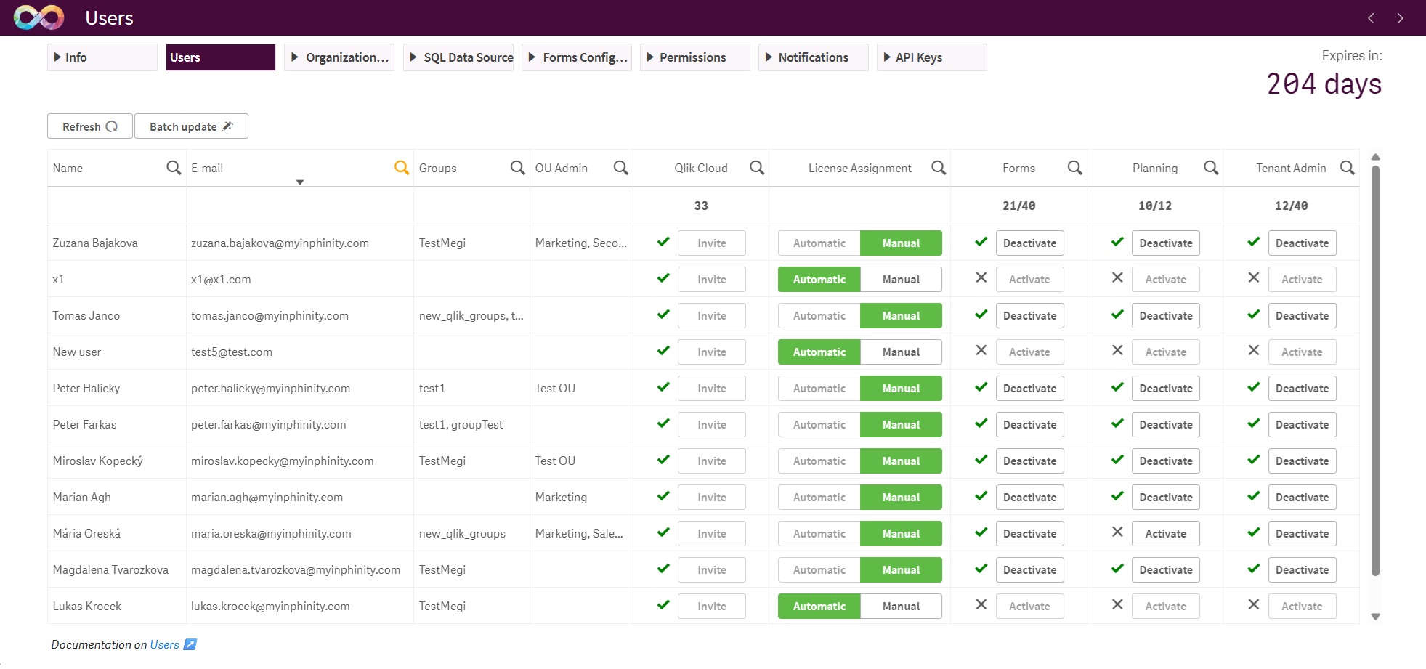Image resolution: width=1426 pixels, height=669 pixels.
Task: Click Forms X mark for New user
Action: 981,351
